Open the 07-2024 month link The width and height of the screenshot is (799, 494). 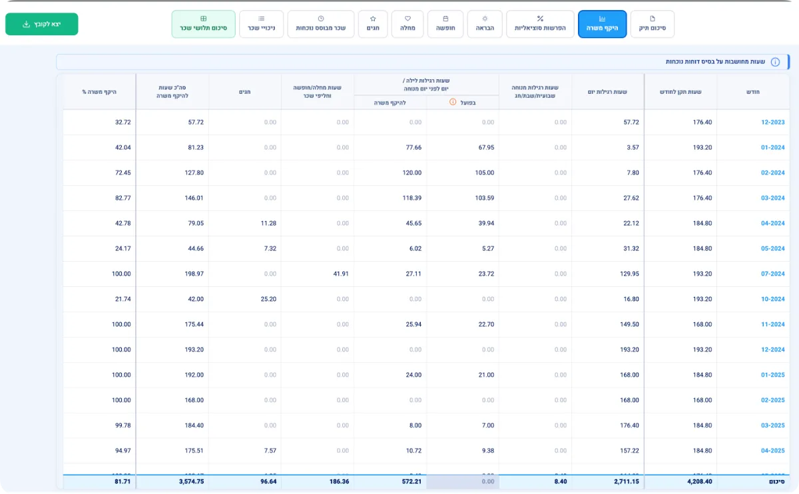coord(773,274)
